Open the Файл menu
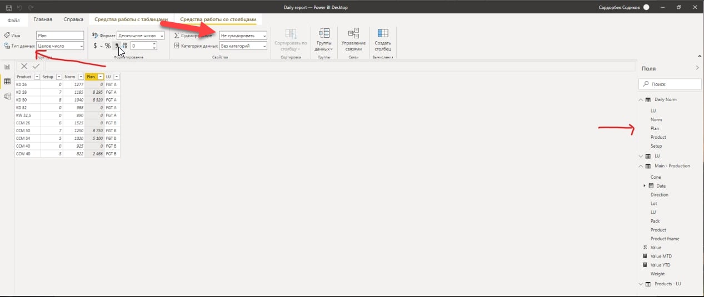The height and width of the screenshot is (297, 704). [x=14, y=20]
